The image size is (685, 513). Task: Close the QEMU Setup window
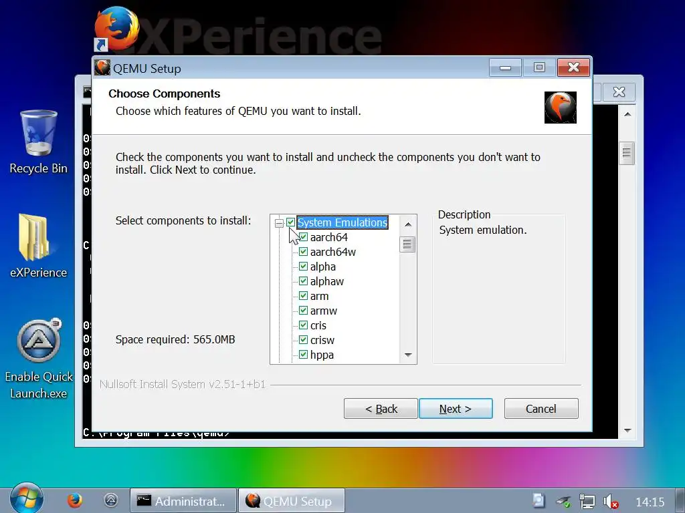click(573, 67)
